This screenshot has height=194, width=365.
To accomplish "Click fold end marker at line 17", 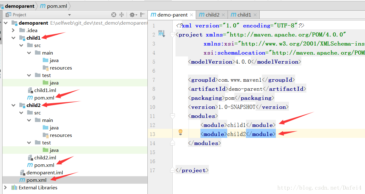I will pyautogui.click(x=172, y=170).
